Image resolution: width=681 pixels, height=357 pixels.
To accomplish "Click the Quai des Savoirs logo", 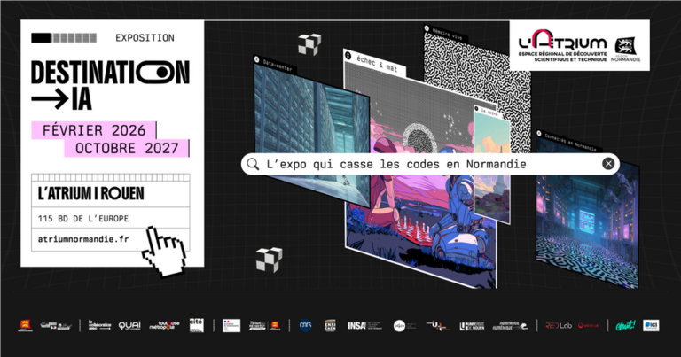I will pyautogui.click(x=129, y=325).
